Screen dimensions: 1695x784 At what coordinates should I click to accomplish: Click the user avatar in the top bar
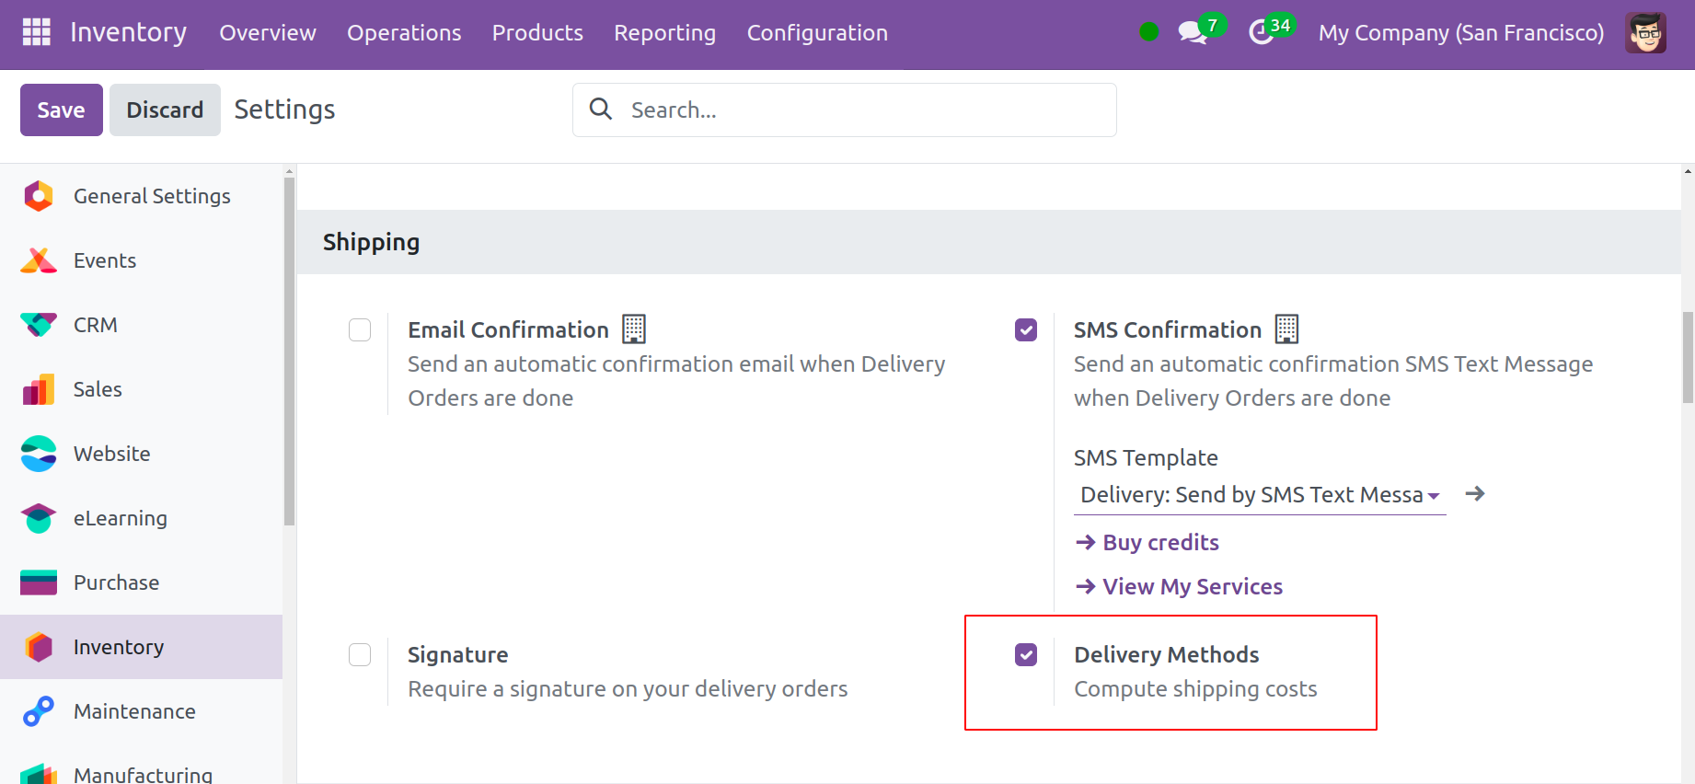(1645, 32)
